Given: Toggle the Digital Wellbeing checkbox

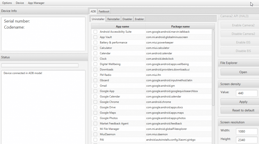Looking at the screenshot, I should (95, 64).
